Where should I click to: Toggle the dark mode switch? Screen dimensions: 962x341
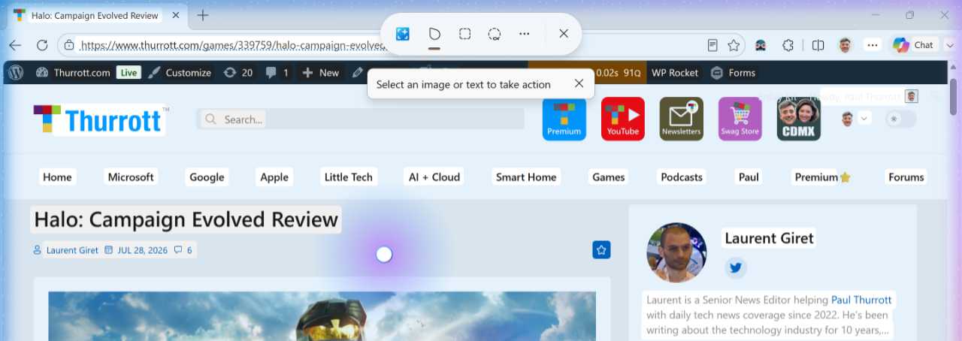pos(900,119)
